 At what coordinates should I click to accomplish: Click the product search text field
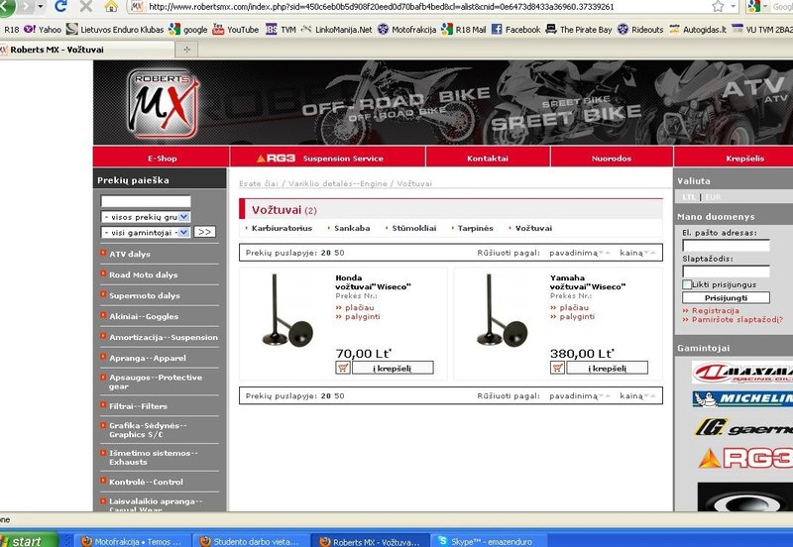(x=146, y=201)
